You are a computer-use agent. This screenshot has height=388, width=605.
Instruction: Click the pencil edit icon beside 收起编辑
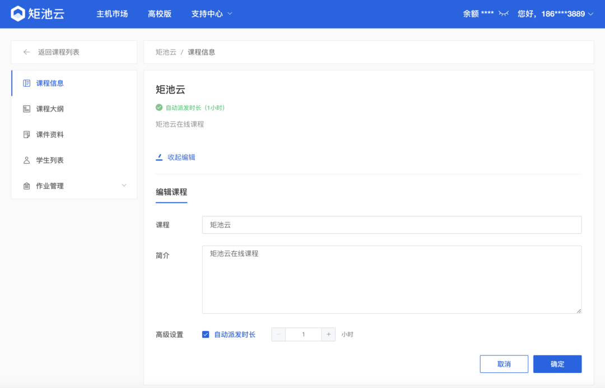click(159, 157)
